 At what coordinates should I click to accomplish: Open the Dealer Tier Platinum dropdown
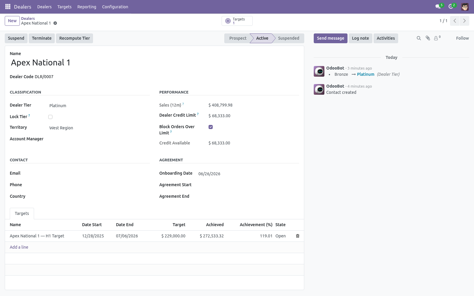tap(99, 106)
